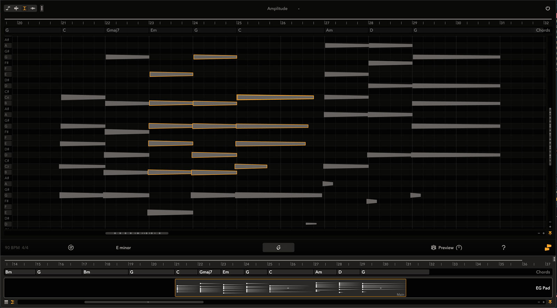Open the E minor key selector
Viewport: 557px width, 308px height.
(x=123, y=248)
